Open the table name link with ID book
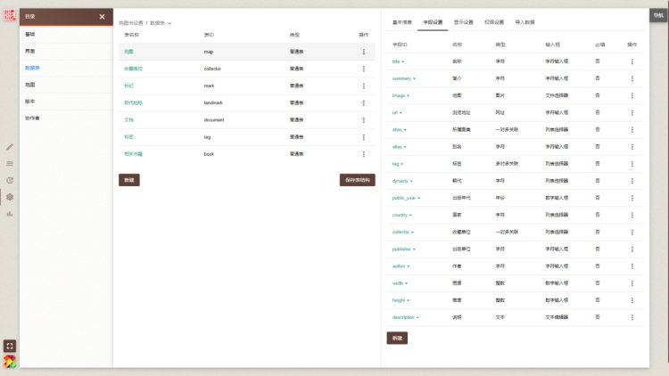669x376 pixels. coord(133,154)
